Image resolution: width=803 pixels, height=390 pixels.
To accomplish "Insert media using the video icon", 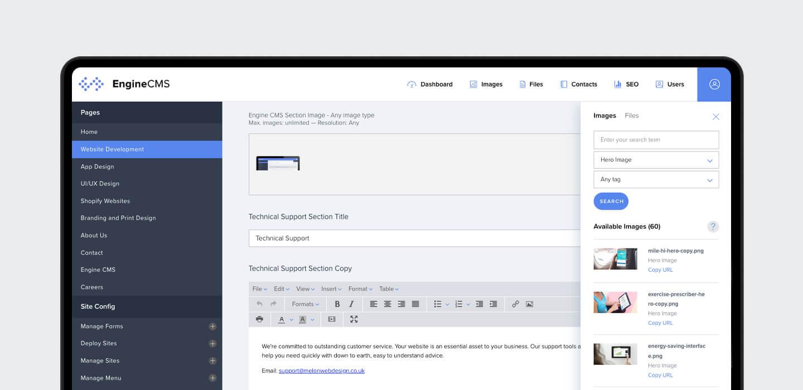I will pos(332,319).
